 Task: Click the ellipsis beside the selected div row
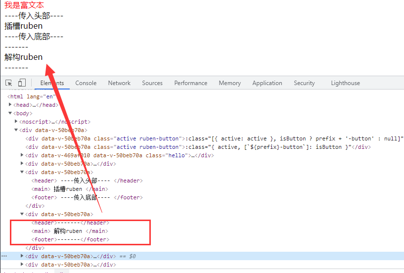coord(4,256)
